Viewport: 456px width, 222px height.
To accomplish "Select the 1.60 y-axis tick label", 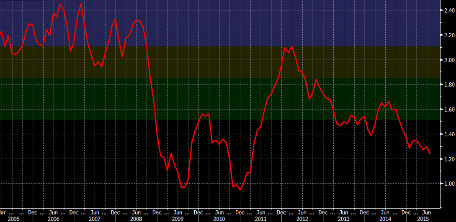I will [x=449, y=110].
